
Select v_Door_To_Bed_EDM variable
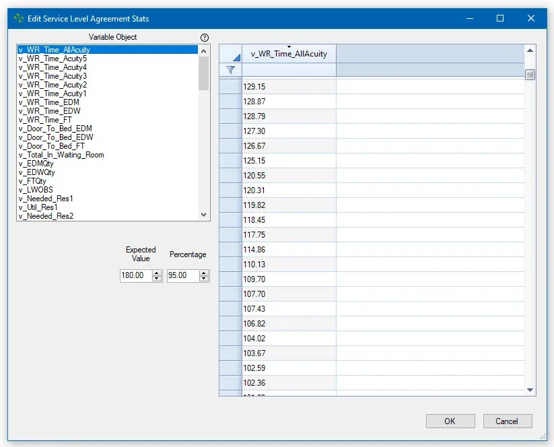pyautogui.click(x=108, y=129)
